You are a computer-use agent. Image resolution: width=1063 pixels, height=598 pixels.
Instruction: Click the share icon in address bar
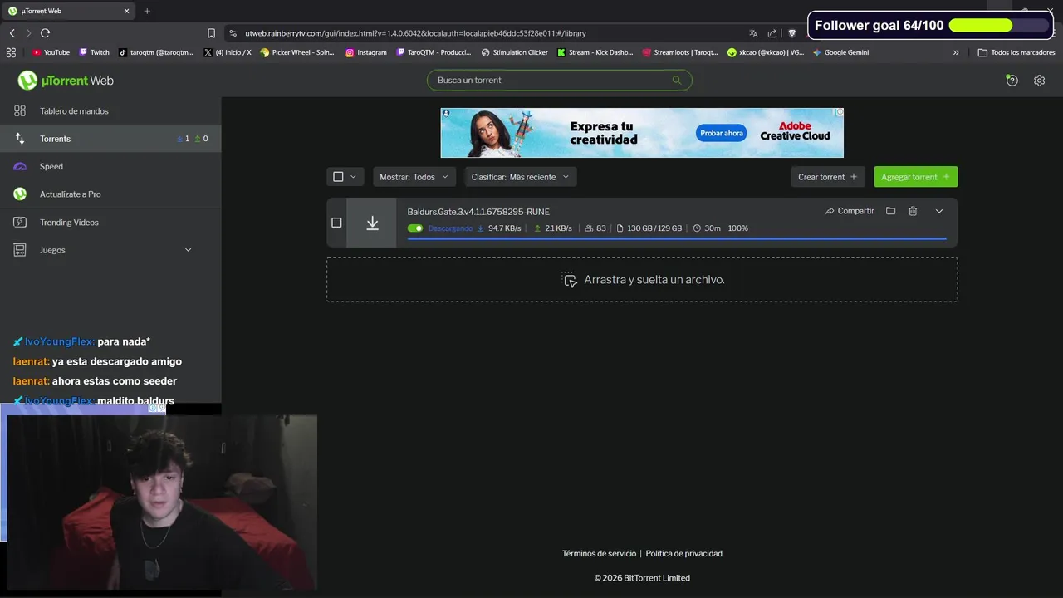[772, 33]
